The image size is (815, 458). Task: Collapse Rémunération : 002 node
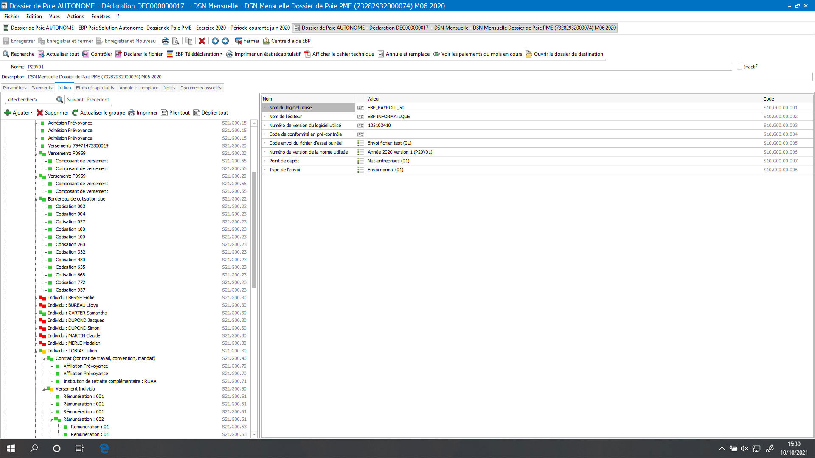click(x=51, y=420)
